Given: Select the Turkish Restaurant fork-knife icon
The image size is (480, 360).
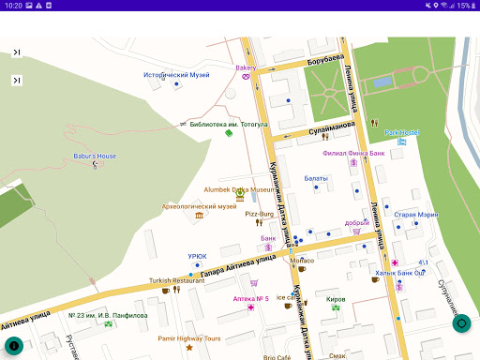Looking at the screenshot, I should coord(177,290).
